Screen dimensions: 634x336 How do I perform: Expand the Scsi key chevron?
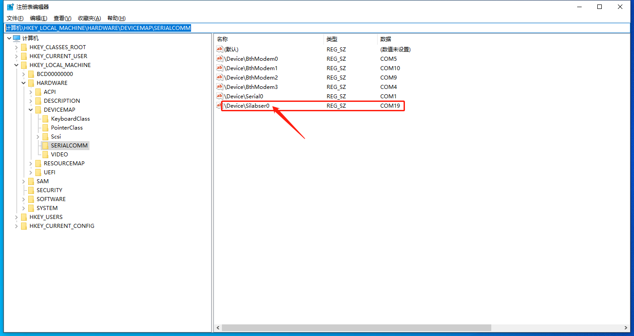point(38,137)
